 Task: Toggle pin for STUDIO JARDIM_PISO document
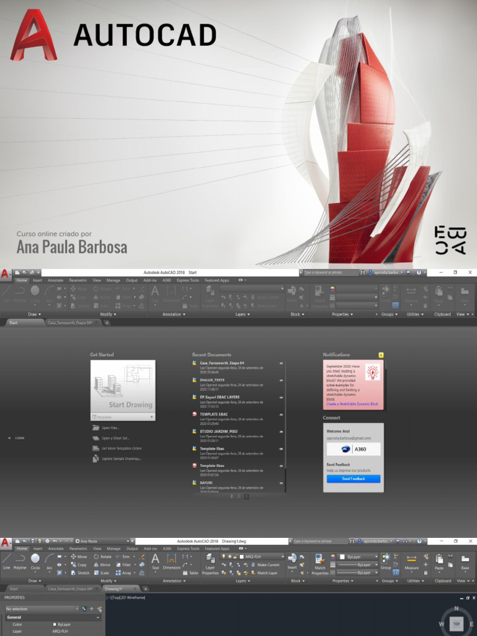click(281, 432)
